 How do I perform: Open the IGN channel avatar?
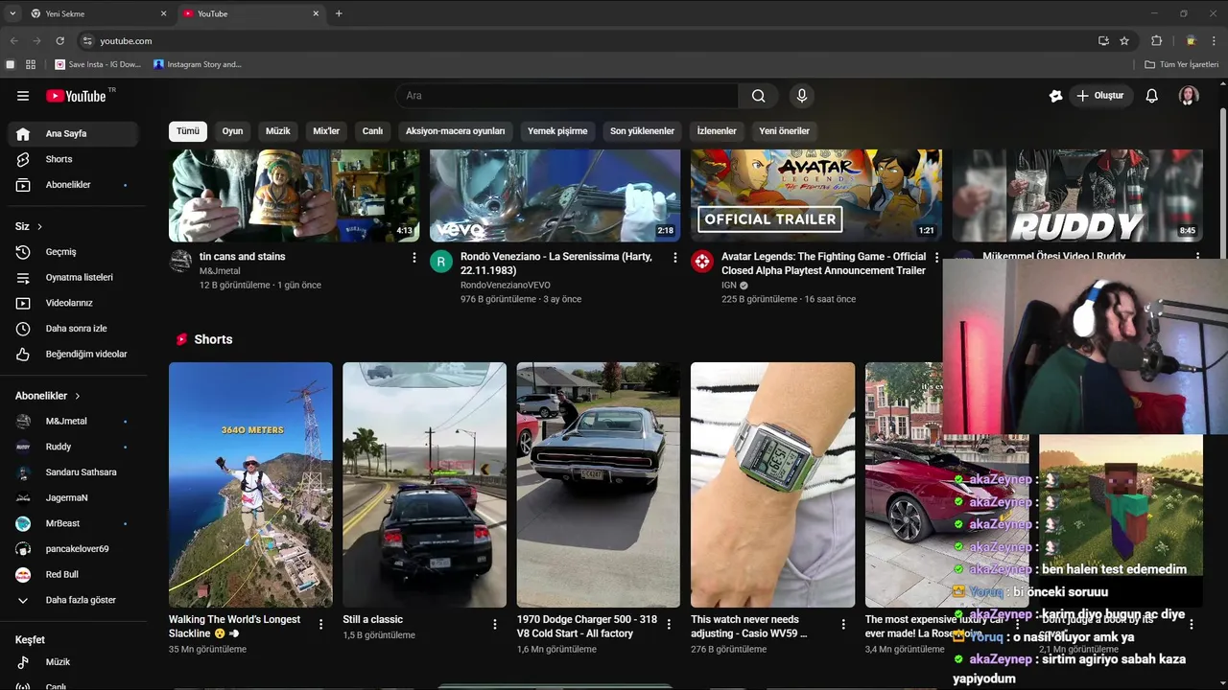click(x=702, y=262)
